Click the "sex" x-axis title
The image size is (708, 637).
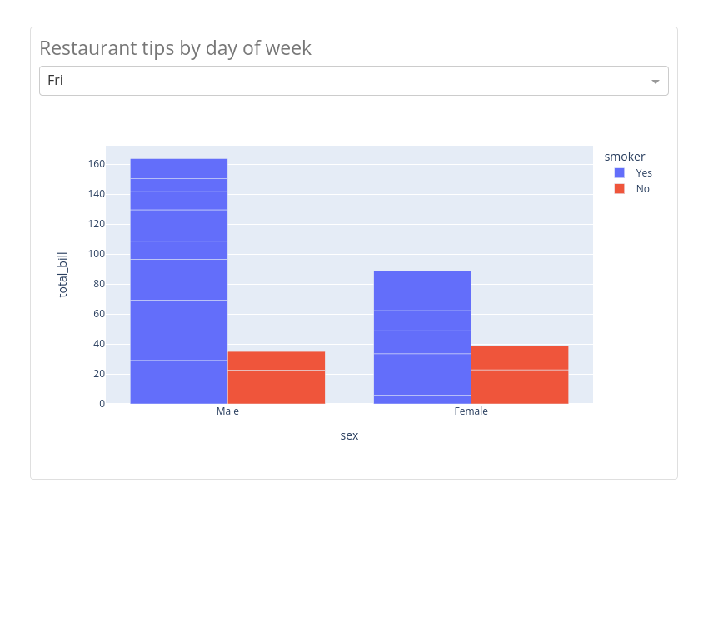point(349,435)
